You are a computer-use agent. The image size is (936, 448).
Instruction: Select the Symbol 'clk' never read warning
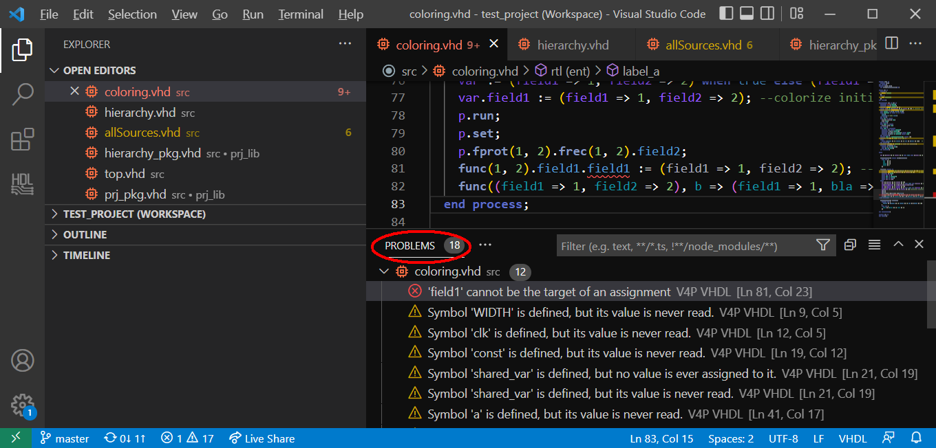[x=646, y=333]
